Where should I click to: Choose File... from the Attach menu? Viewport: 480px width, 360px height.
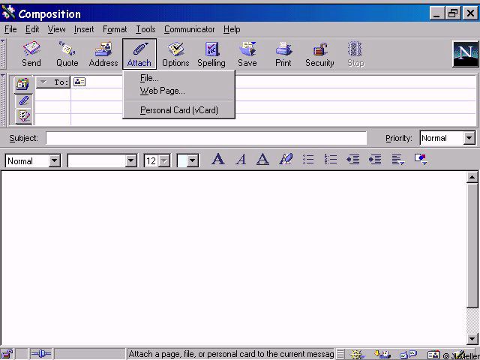pyautogui.click(x=178, y=78)
